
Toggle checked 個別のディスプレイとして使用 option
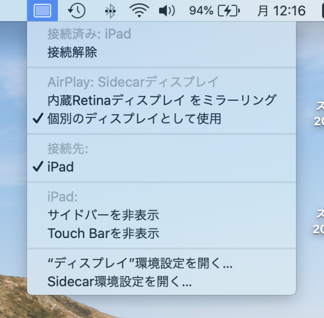[162, 119]
